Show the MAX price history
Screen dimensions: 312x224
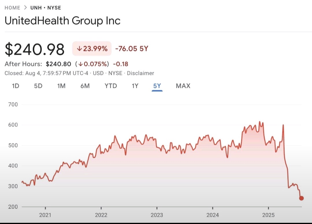tap(183, 86)
